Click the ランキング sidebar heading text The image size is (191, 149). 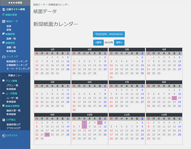[x=12, y=57]
